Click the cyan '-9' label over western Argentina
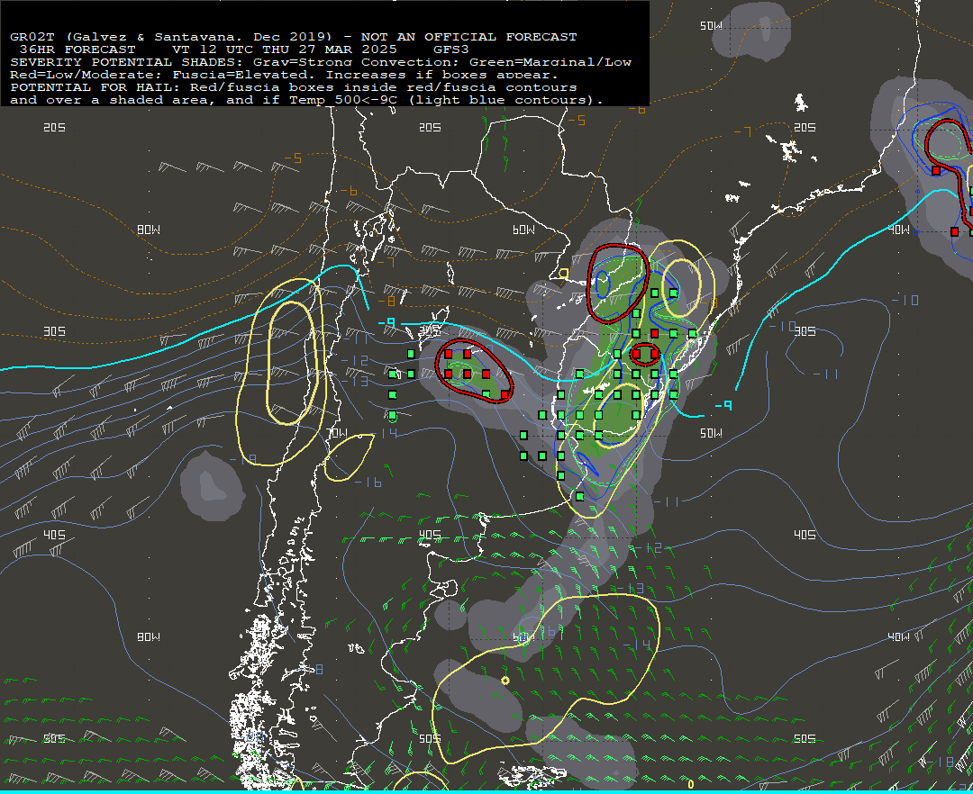The height and width of the screenshot is (794, 973). (386, 323)
